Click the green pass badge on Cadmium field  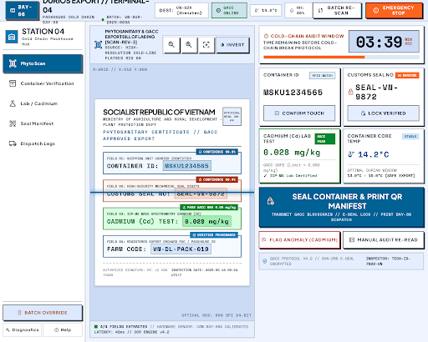209,208
